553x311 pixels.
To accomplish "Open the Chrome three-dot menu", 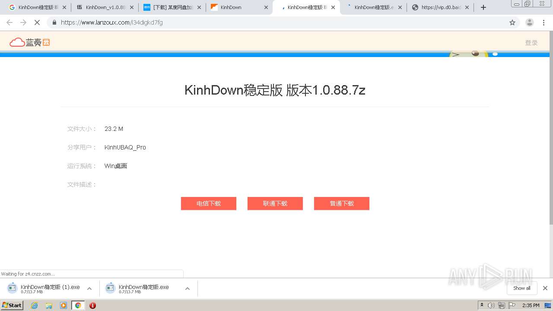I will point(543,22).
